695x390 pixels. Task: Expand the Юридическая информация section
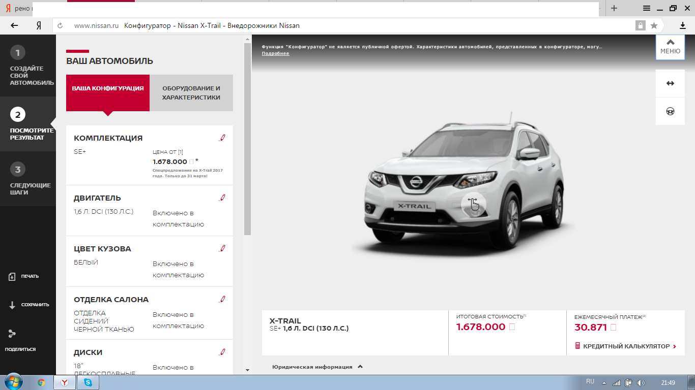[x=317, y=367]
